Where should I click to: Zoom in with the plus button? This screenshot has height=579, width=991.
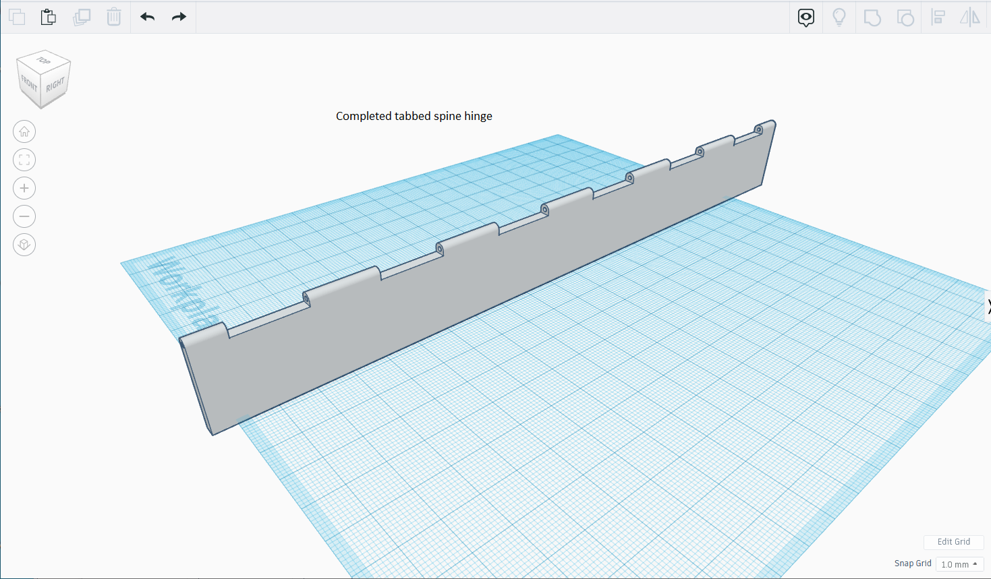click(x=24, y=188)
